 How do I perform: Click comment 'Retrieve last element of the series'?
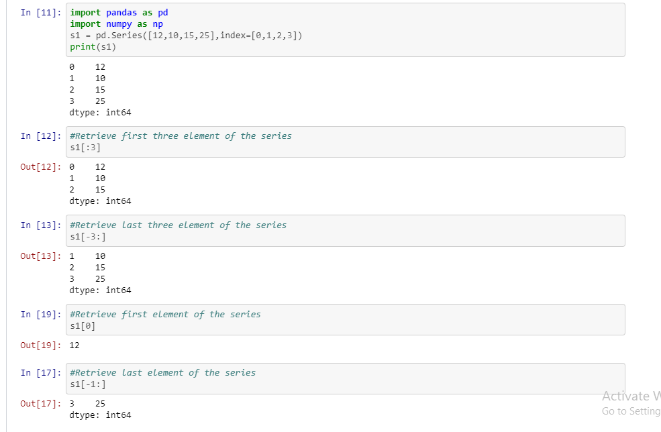(162, 373)
